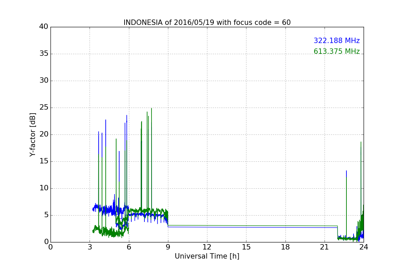Click y-axis tick label 10
Image resolution: width=404 pixels, height=269 pixels.
(43, 188)
